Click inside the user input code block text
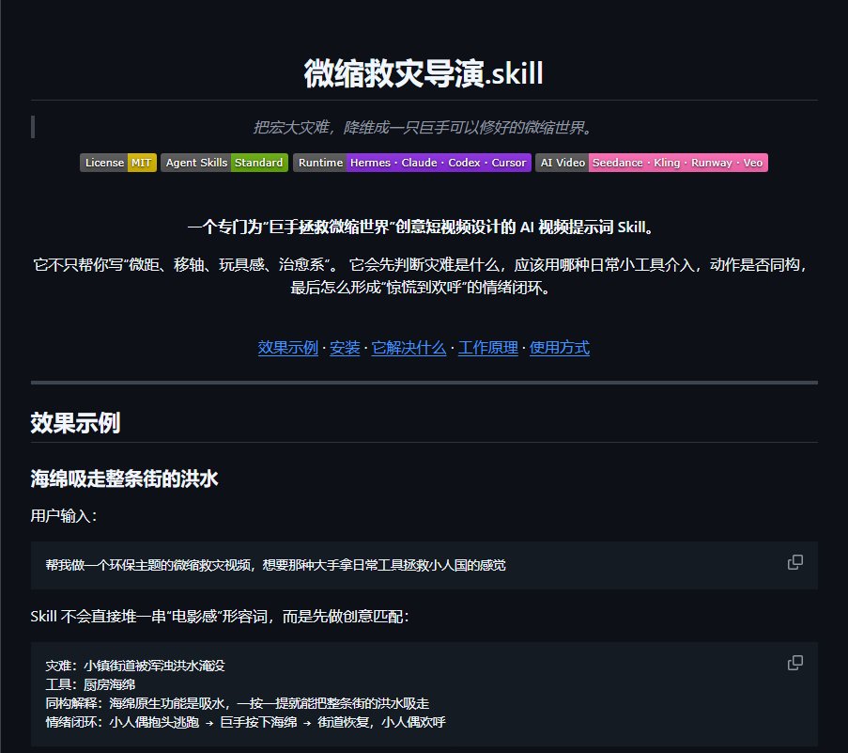The width and height of the screenshot is (848, 753). pos(276,565)
